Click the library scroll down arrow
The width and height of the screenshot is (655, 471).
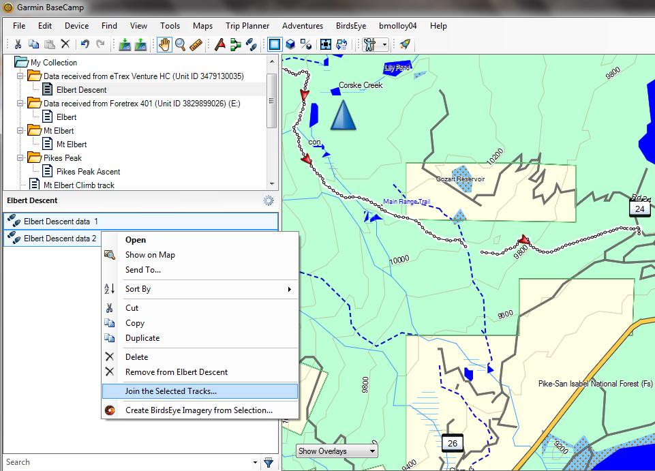point(272,183)
